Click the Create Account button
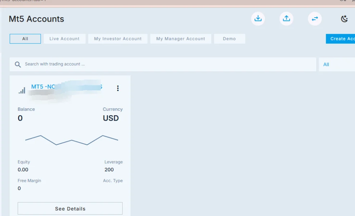355x216 pixels. pyautogui.click(x=341, y=39)
